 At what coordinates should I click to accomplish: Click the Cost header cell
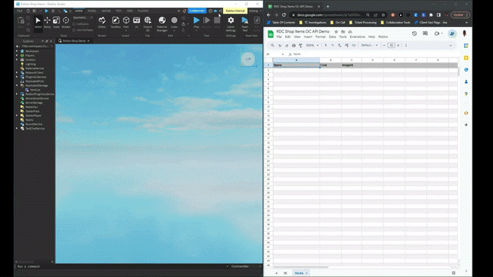pos(330,65)
